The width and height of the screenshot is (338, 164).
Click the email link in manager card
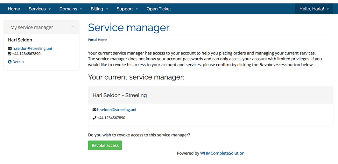pos(116,110)
